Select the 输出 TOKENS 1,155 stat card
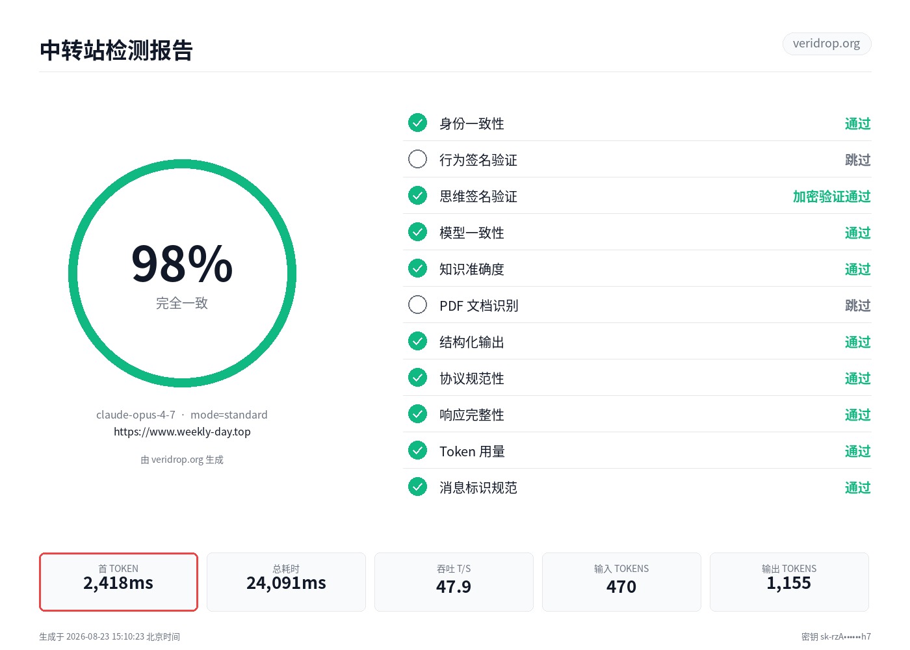 pyautogui.click(x=789, y=582)
